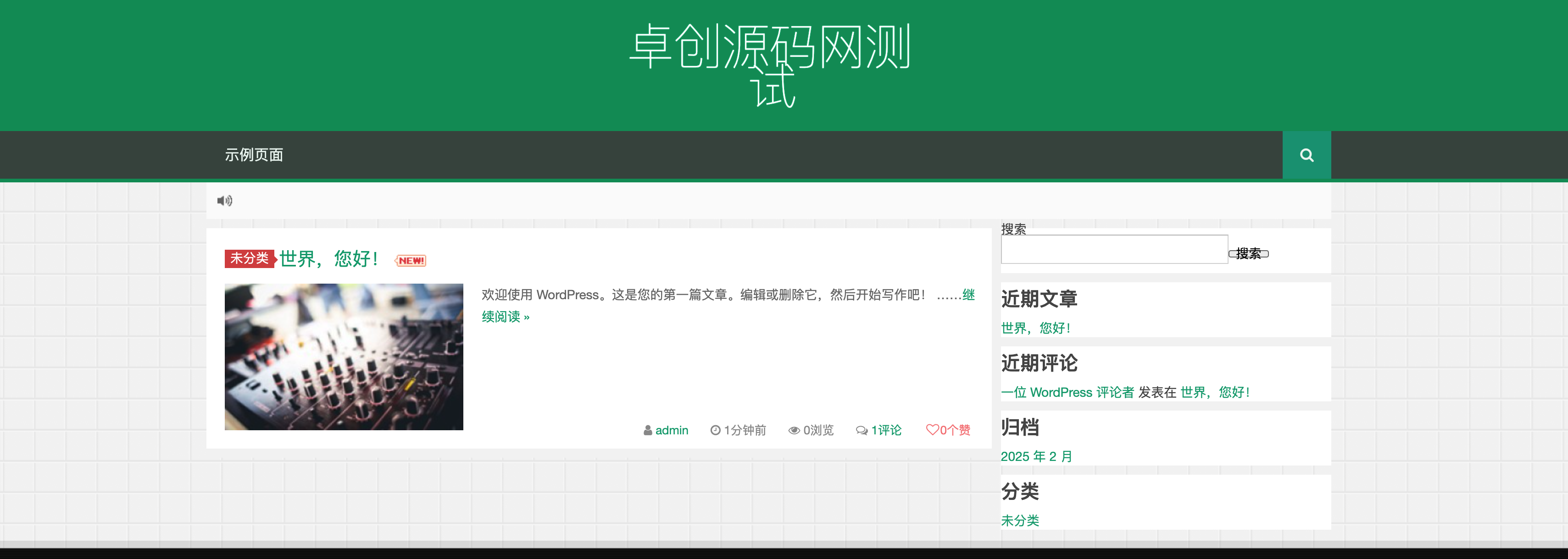Image resolution: width=1568 pixels, height=559 pixels.
Task: Open the 1评论 comments link
Action: [x=886, y=430]
